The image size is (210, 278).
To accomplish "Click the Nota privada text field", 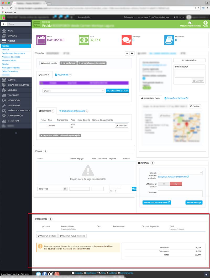I will pos(189,74).
